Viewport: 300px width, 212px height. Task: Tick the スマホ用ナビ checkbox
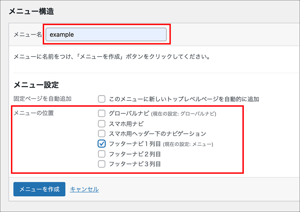(102, 124)
